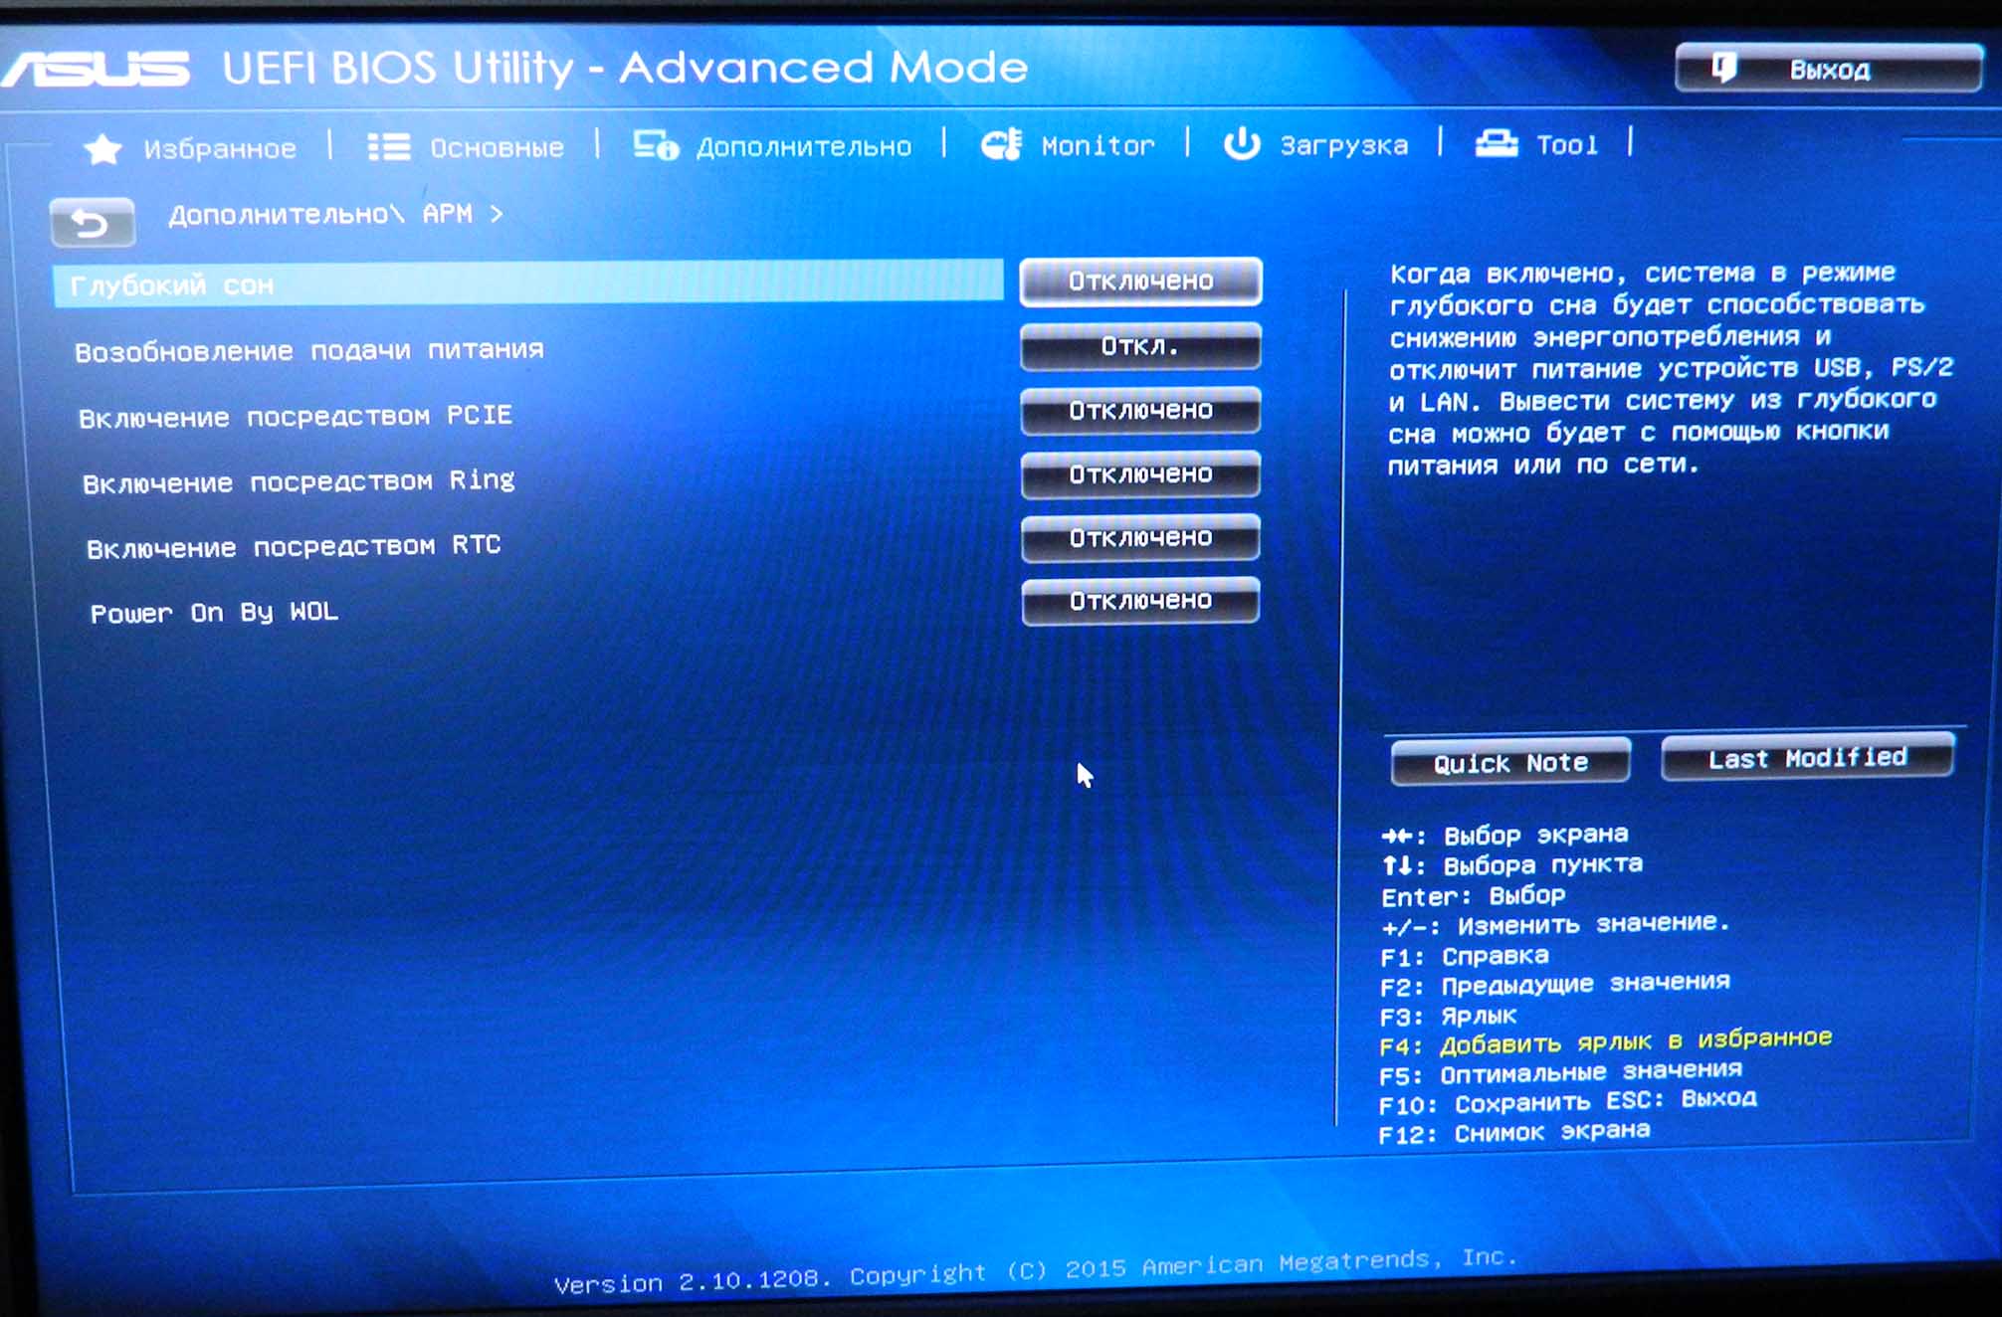This screenshot has height=1317, width=2002.
Task: Click the printer-like icon beside Tool
Action: point(1496,144)
